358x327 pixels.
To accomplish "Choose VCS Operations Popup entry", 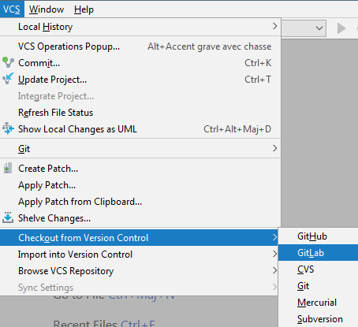I will tap(140, 46).
